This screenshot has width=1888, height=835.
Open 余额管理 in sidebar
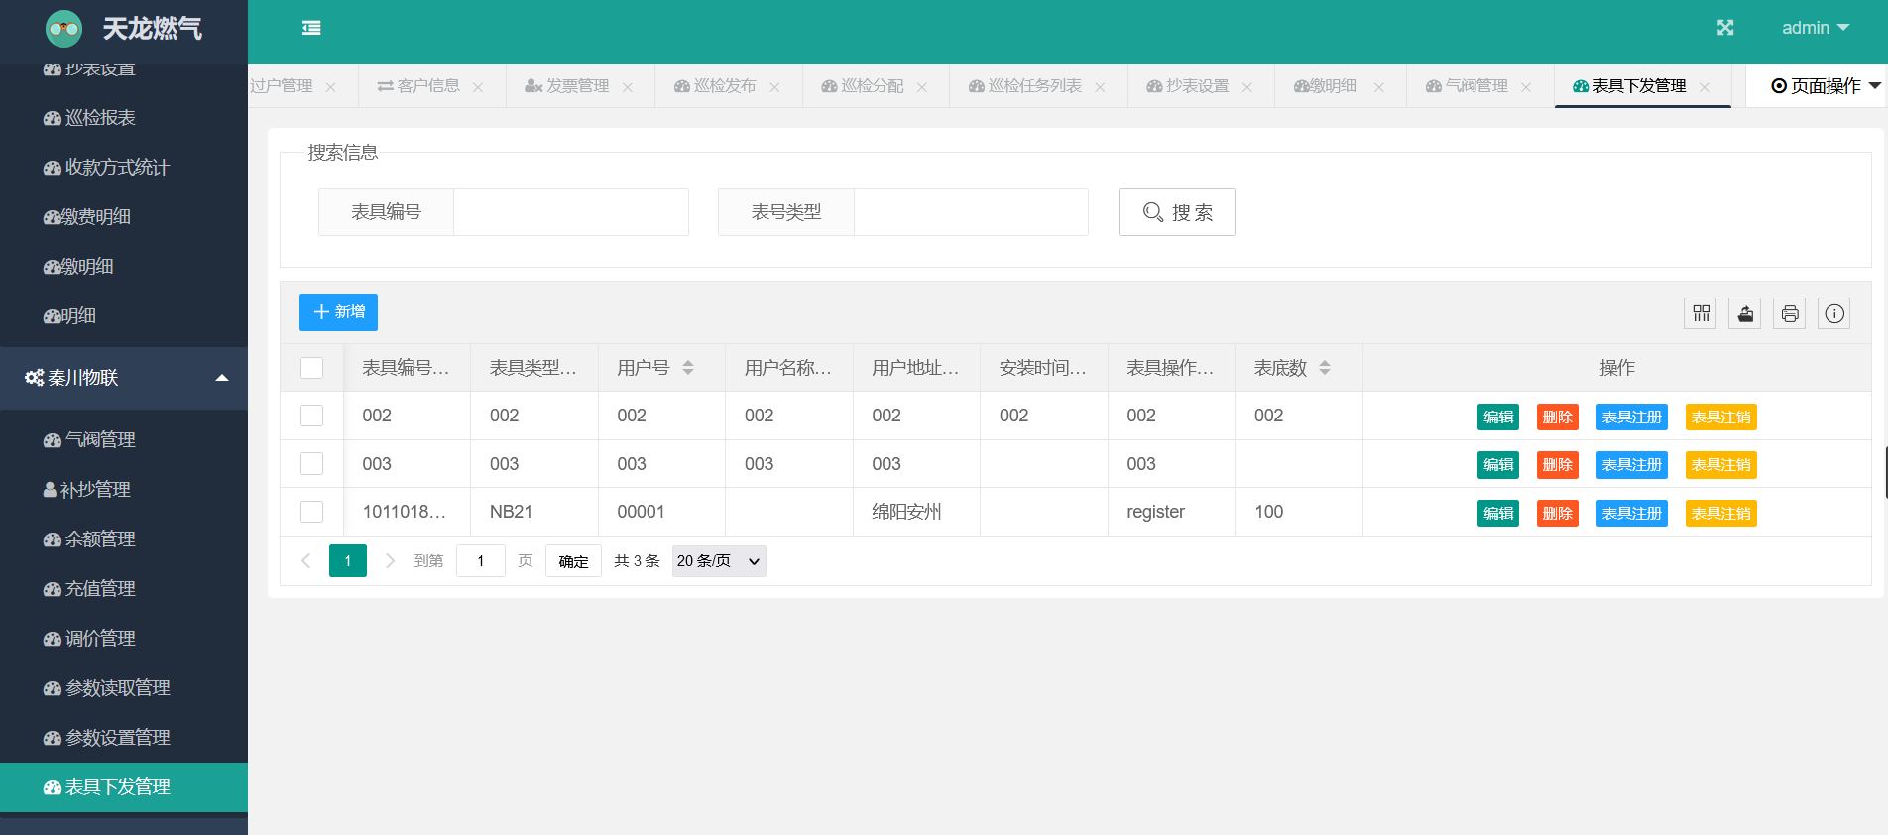pyautogui.click(x=124, y=539)
